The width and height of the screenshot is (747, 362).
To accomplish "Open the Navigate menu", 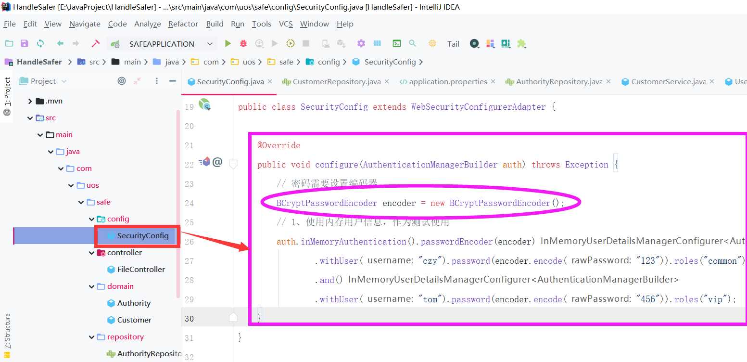I will pyautogui.click(x=85, y=24).
